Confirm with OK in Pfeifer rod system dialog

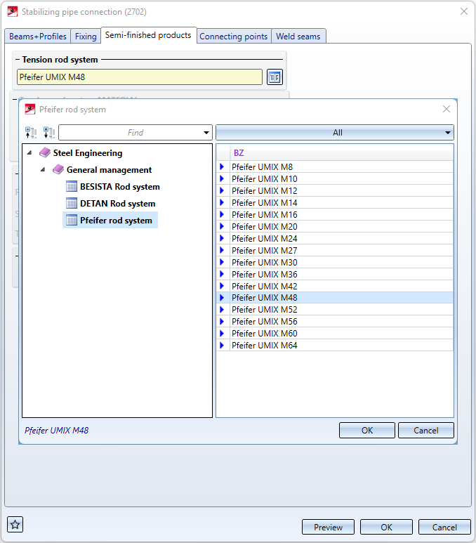coord(367,430)
